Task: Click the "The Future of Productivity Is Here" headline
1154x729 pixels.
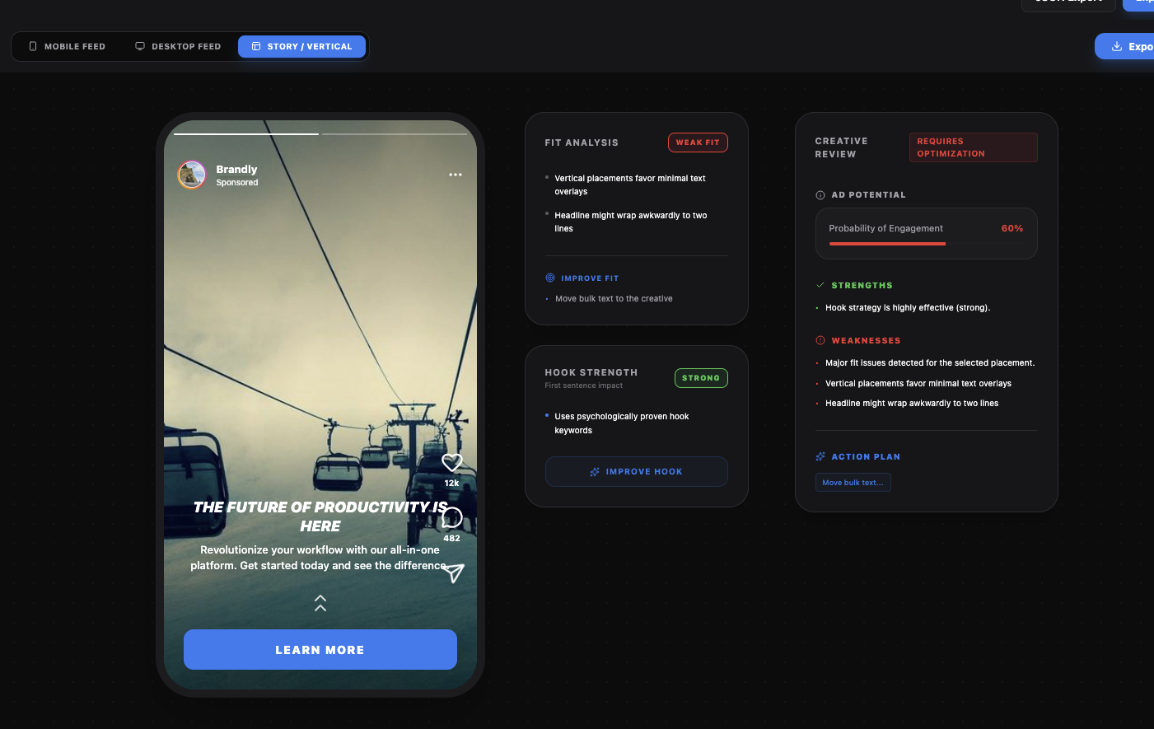Action: (x=320, y=516)
